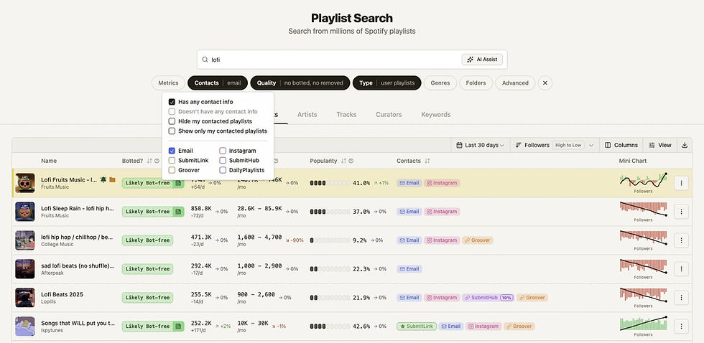Open the report icon on Lofi Sleep Rain row
This screenshot has width=704, height=343.
click(179, 212)
